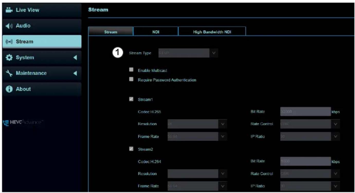Click the Stream page heading
This screenshot has width=355, height=193.
[x=98, y=10]
